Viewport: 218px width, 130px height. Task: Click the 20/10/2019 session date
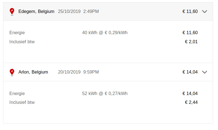click(69, 72)
